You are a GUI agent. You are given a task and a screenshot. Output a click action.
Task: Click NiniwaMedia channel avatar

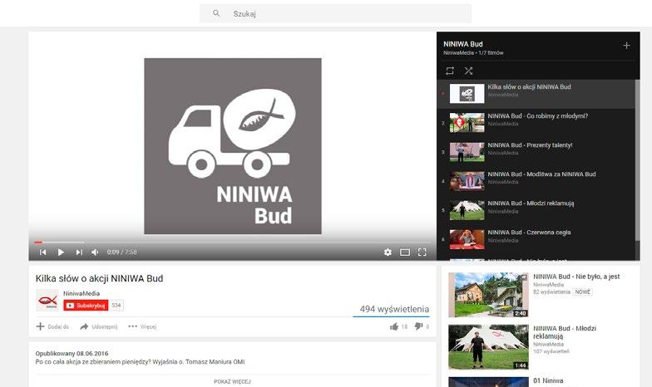[x=47, y=301]
